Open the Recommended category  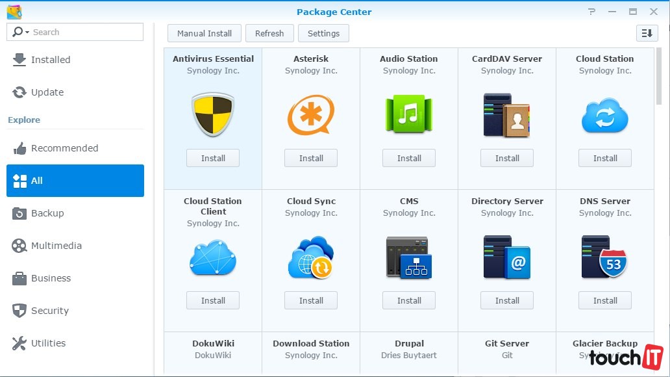tap(65, 148)
